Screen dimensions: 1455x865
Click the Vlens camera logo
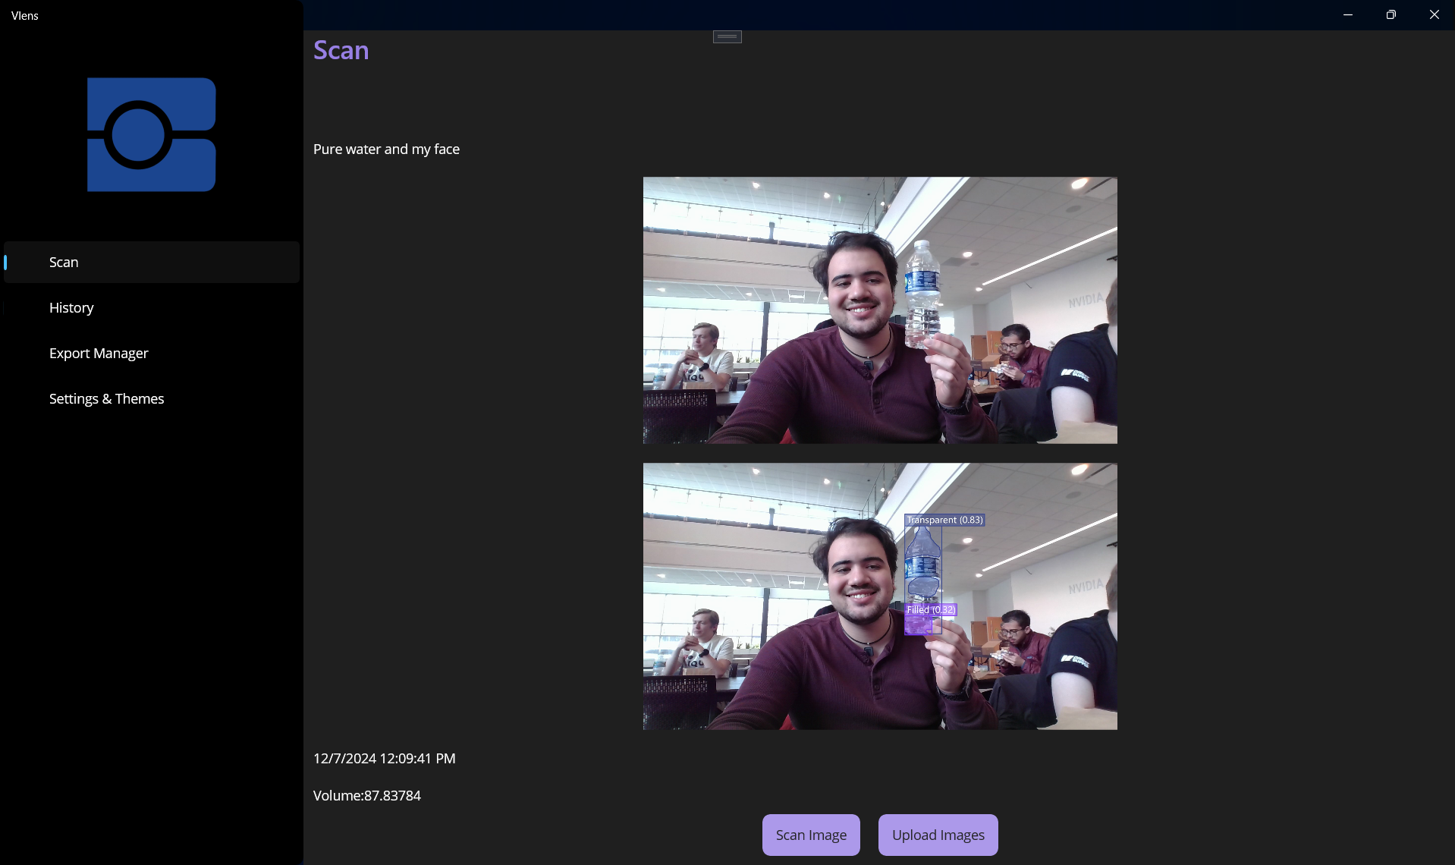click(x=151, y=134)
